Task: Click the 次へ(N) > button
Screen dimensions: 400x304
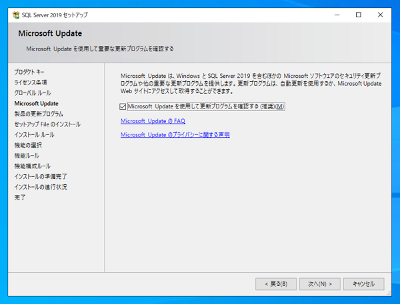Action: 319,284
